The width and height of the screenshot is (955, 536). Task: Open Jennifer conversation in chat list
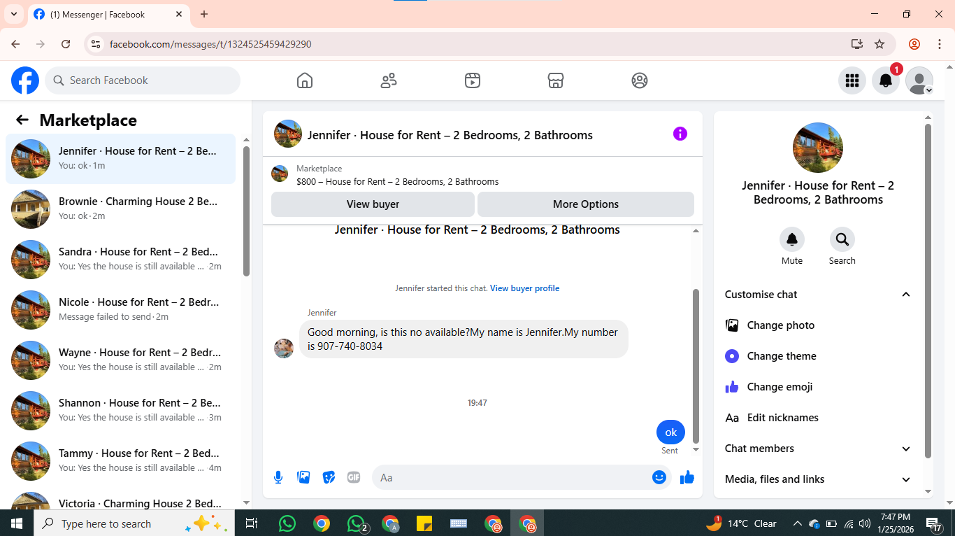(x=121, y=159)
